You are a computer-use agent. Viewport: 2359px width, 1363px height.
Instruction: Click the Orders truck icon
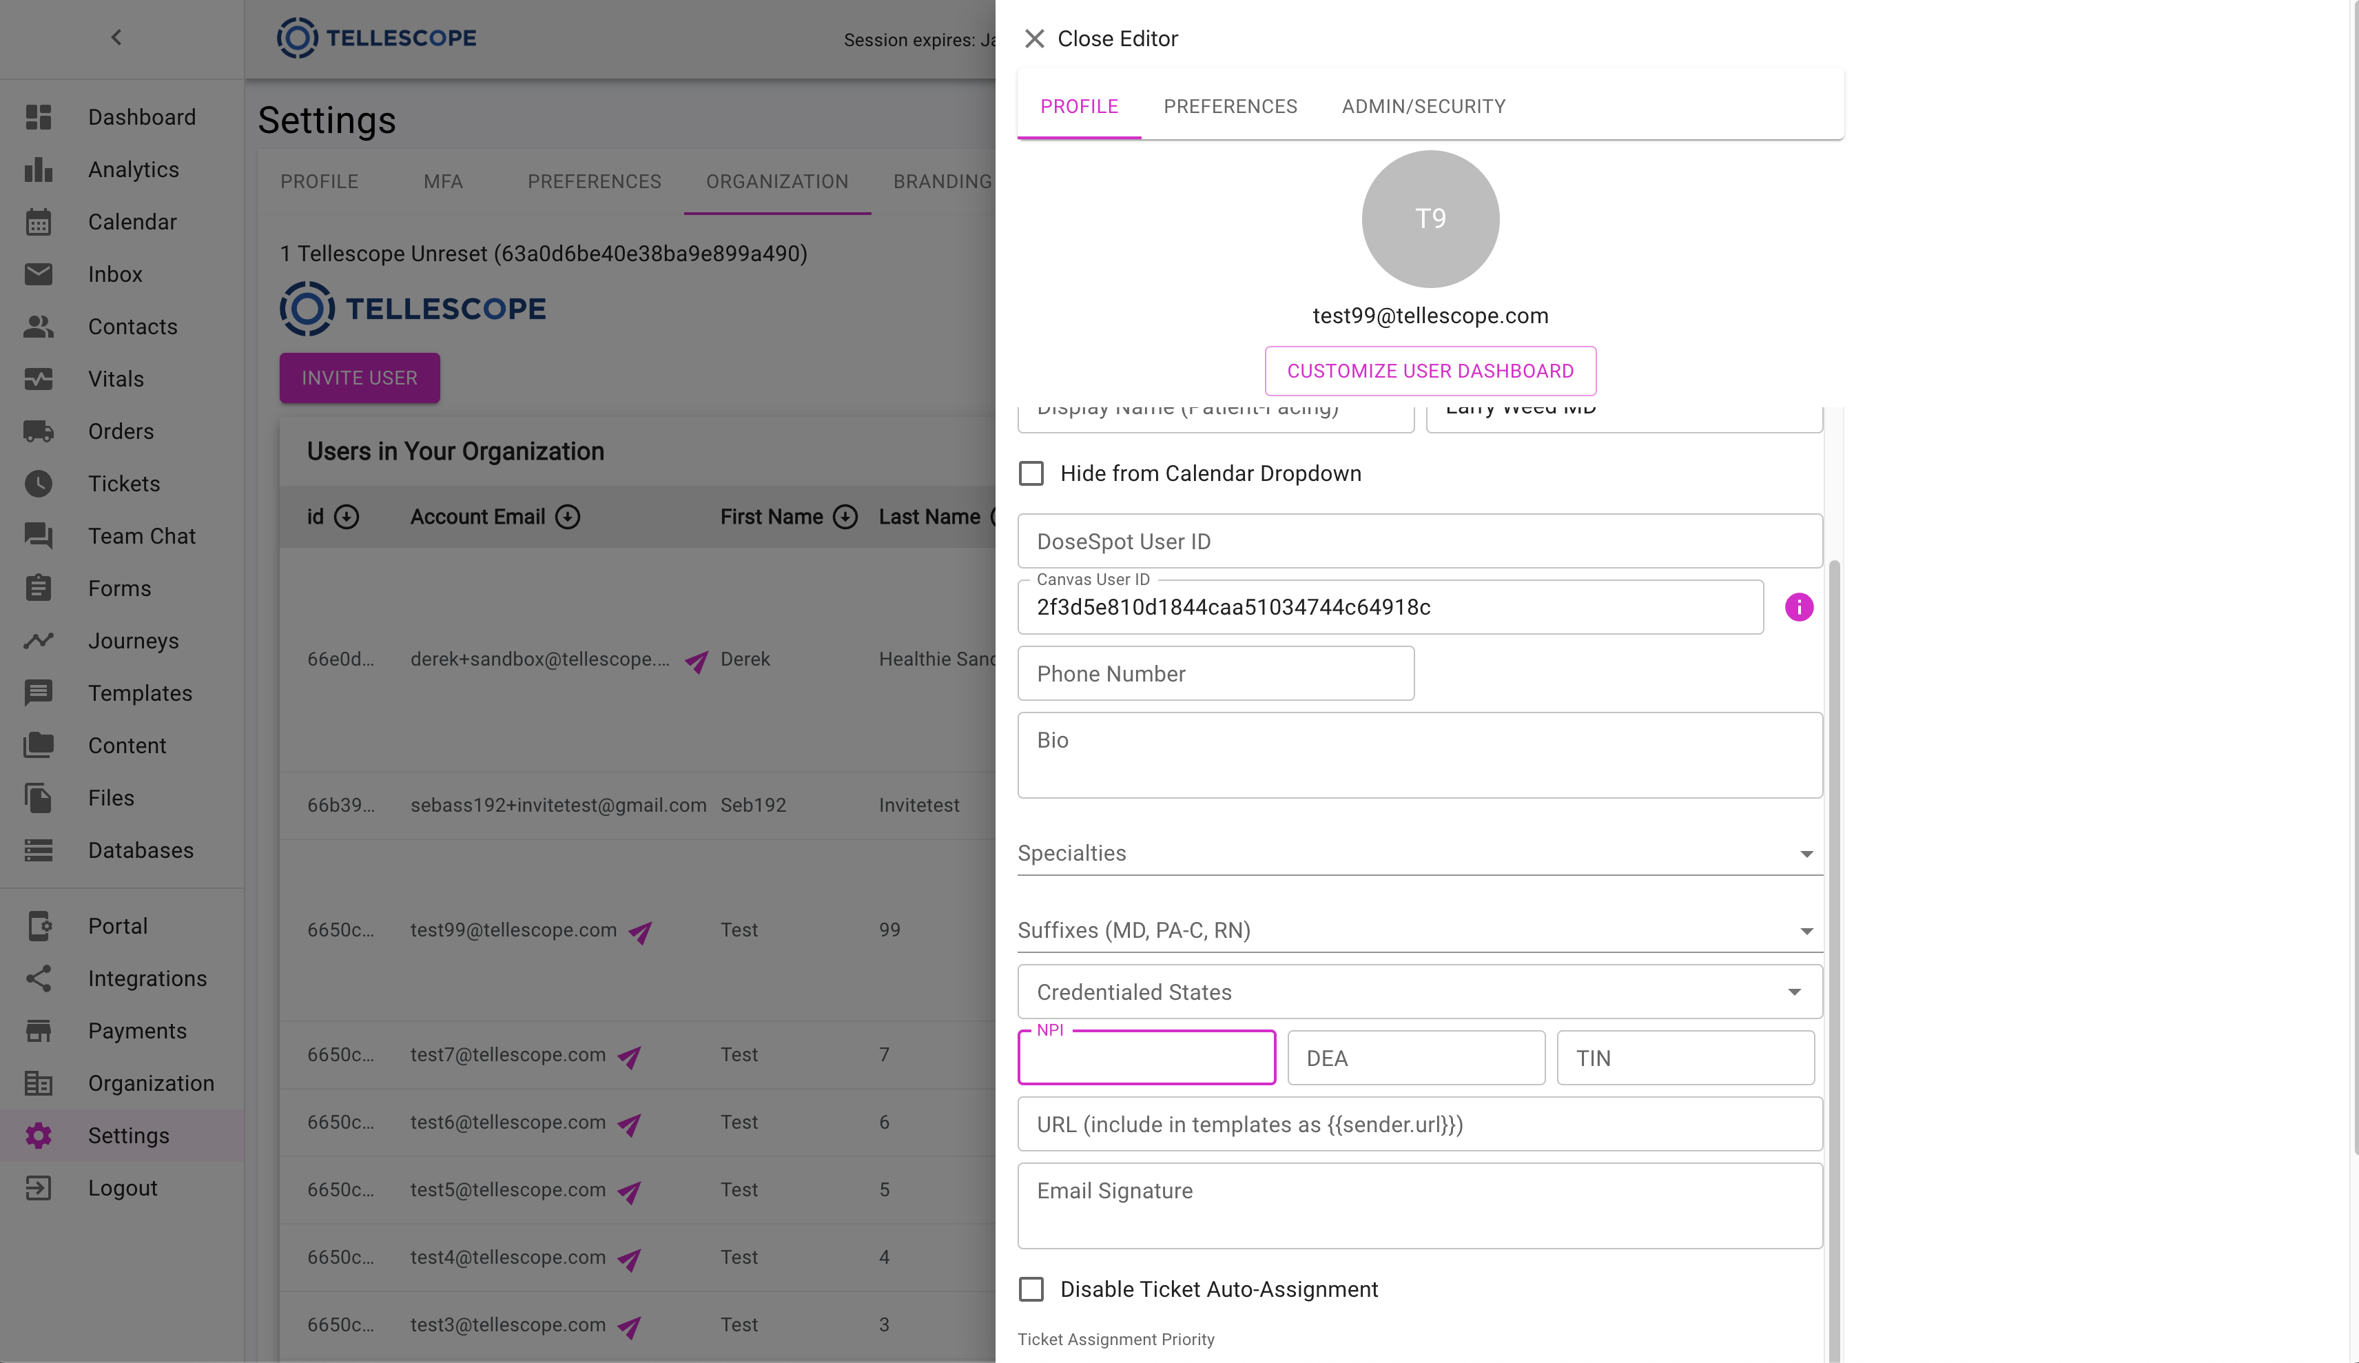tap(39, 431)
